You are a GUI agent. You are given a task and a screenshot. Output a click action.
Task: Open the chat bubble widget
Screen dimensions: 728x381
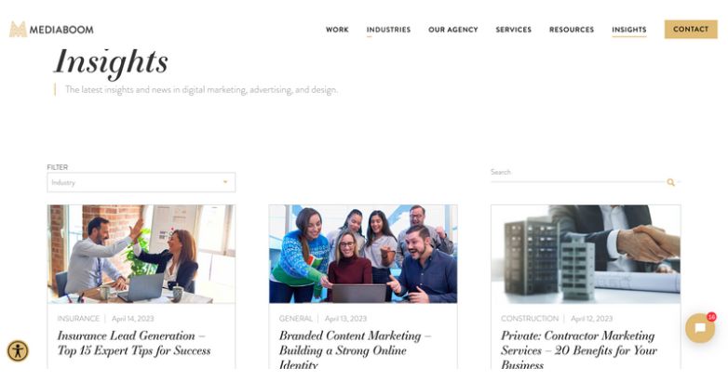[x=700, y=328]
